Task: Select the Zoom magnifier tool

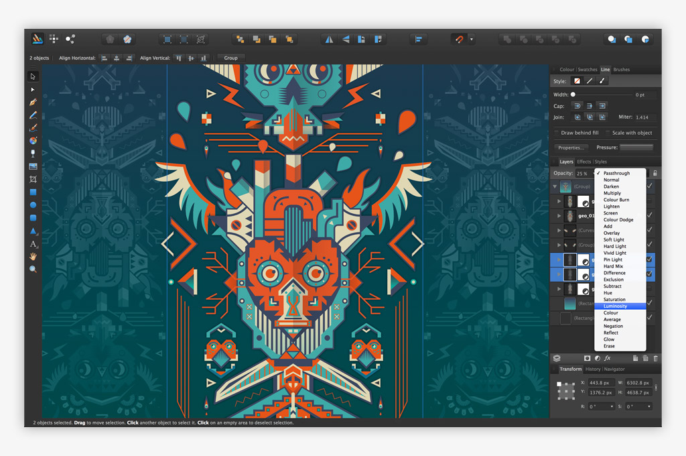Action: click(33, 269)
